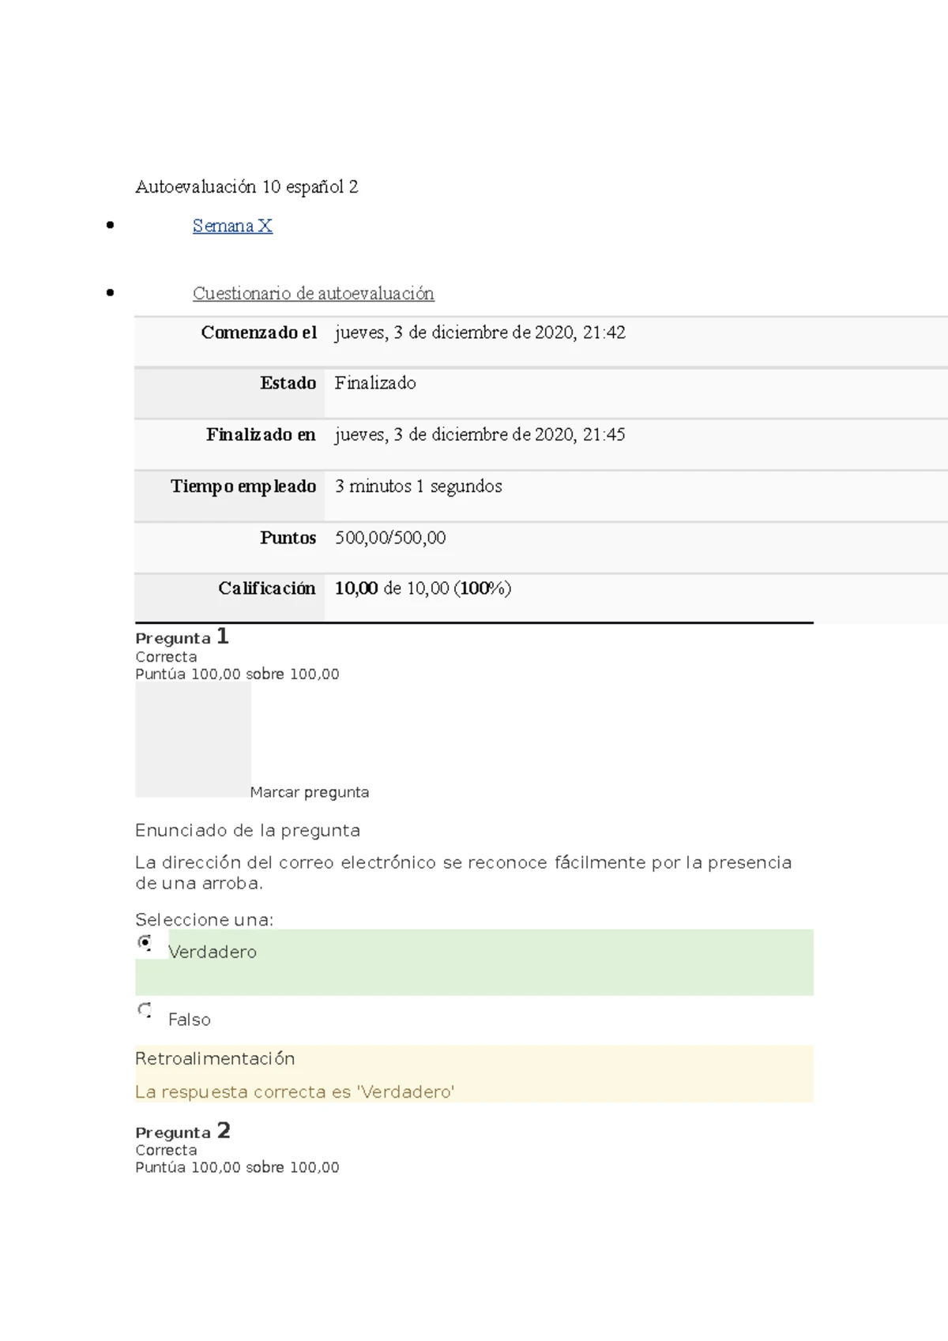
Task: Click the Comenzado el date value
Action: [x=480, y=332]
